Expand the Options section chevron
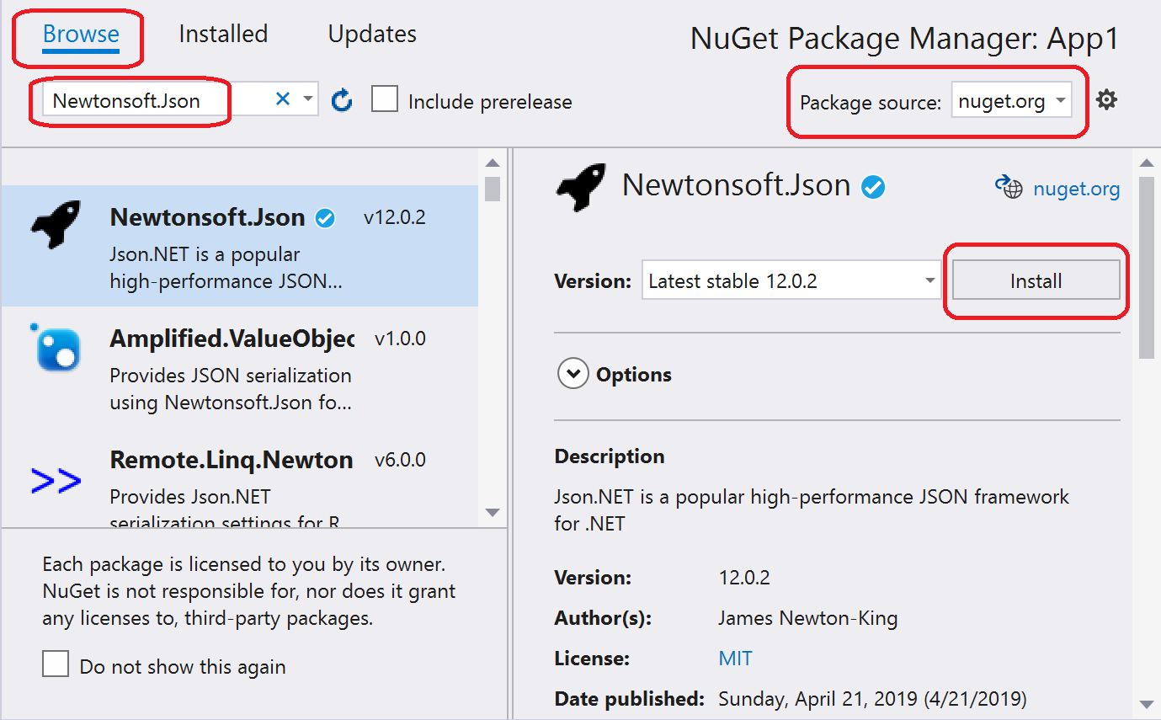1161x720 pixels. 573,373
